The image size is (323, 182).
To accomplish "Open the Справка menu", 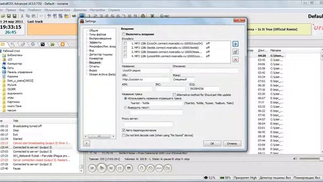I will click(114, 10).
